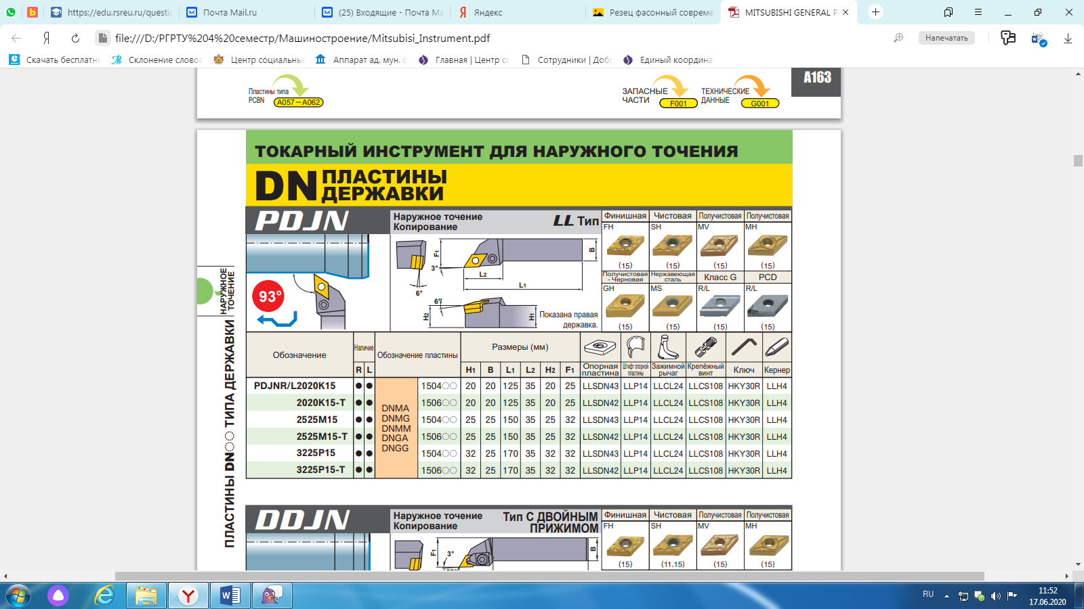Screen dimensions: 1084x609
Task: Click the FH finishing insert image in PDJN section
Action: click(625, 245)
